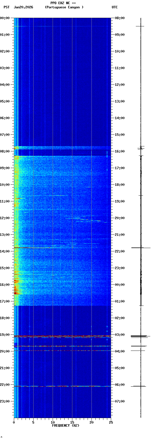Click the PST '23:00' time label
This screenshot has height=440, width=153.
tap(5, 401)
